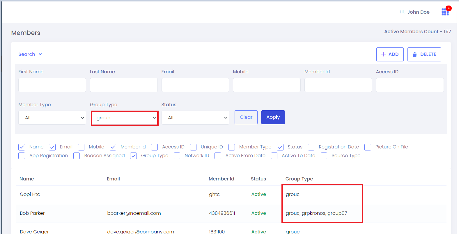Enable the Access ID column checkbox
The image size is (459, 234).
(155, 147)
